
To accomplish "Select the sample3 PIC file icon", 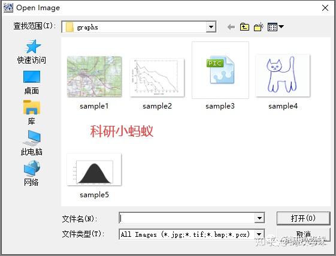I will pyautogui.click(x=220, y=70).
